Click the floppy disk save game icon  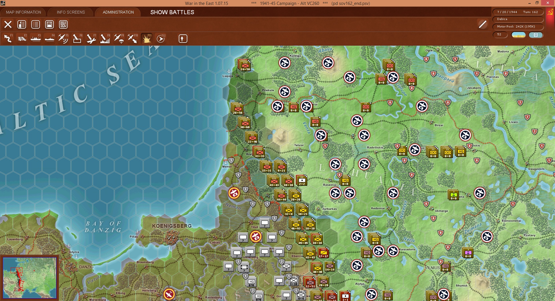(49, 25)
